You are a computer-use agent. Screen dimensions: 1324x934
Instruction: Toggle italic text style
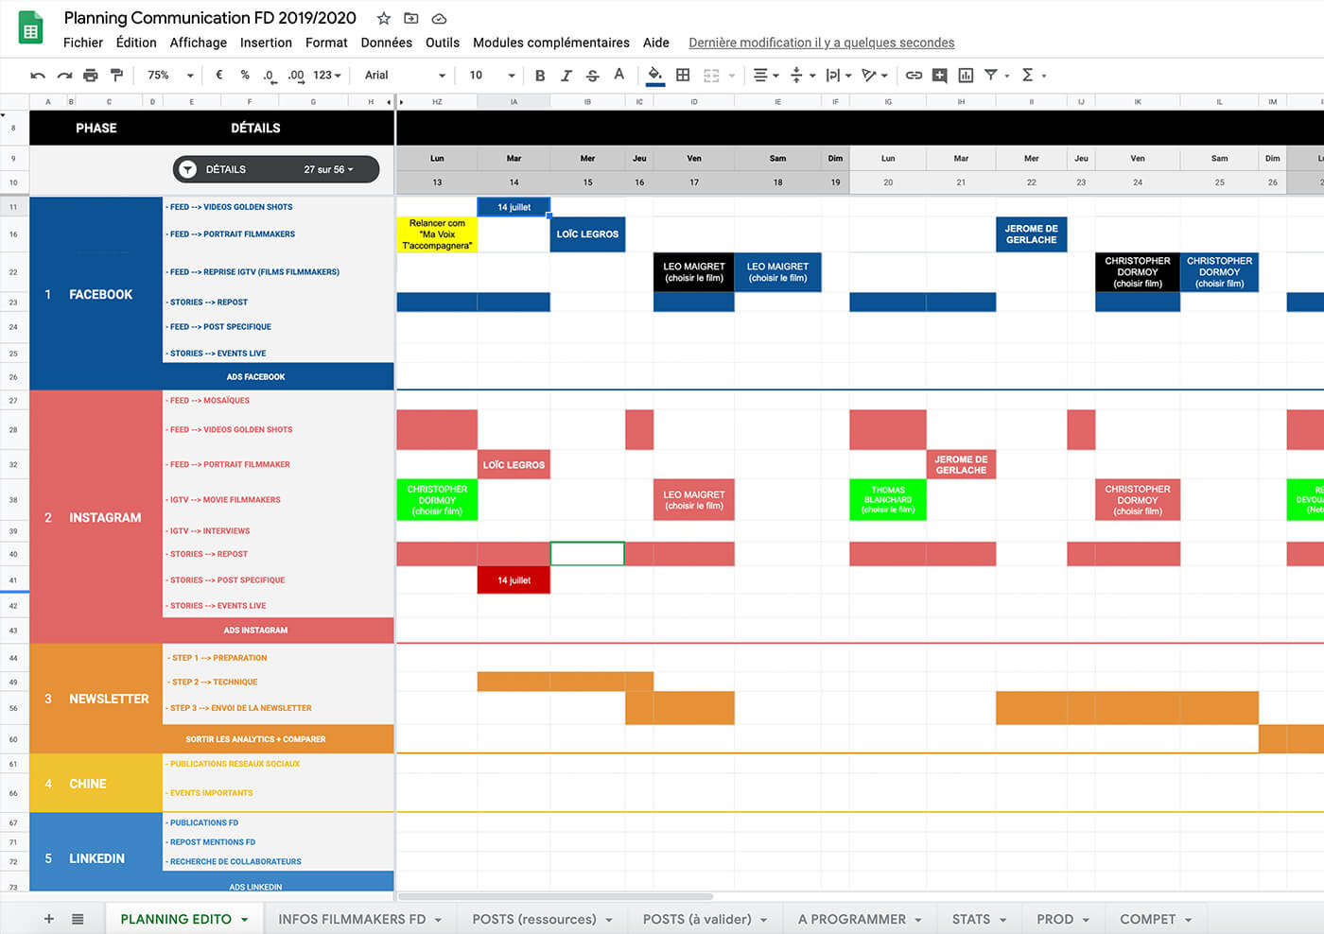(566, 76)
